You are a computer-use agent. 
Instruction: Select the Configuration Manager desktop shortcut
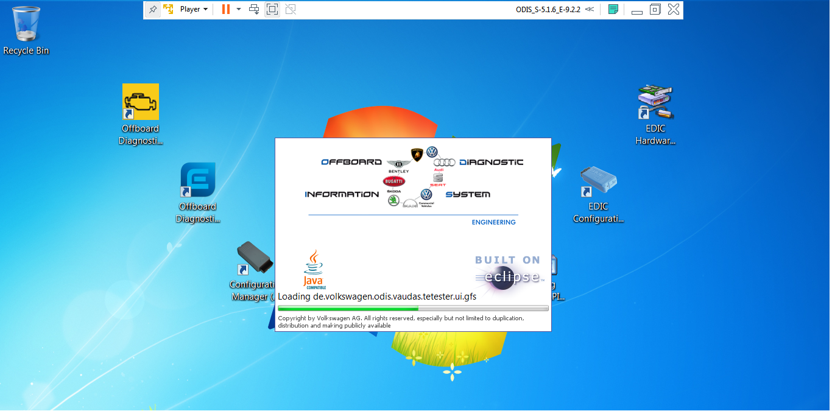pos(252,271)
